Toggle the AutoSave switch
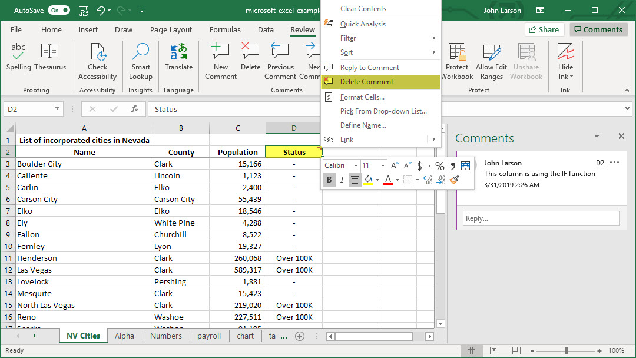This screenshot has width=636, height=358. (x=58, y=11)
